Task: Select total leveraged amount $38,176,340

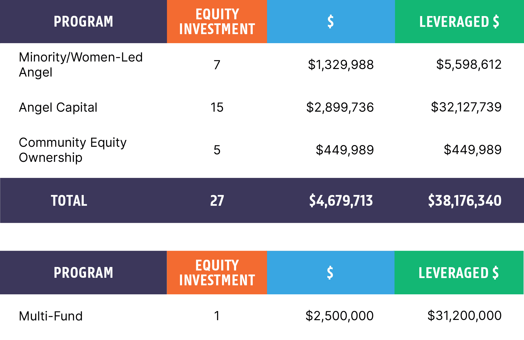Action: (465, 200)
